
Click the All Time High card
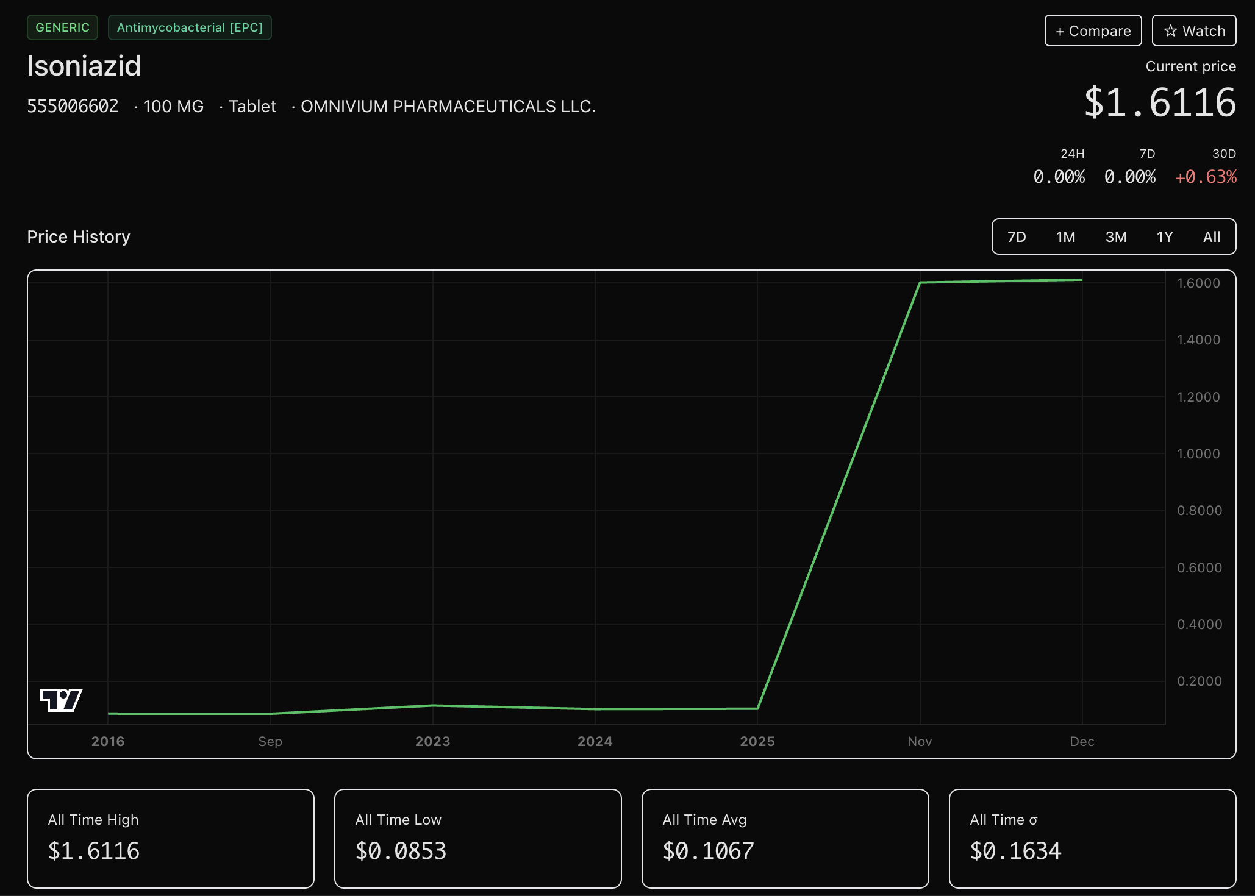coord(170,838)
